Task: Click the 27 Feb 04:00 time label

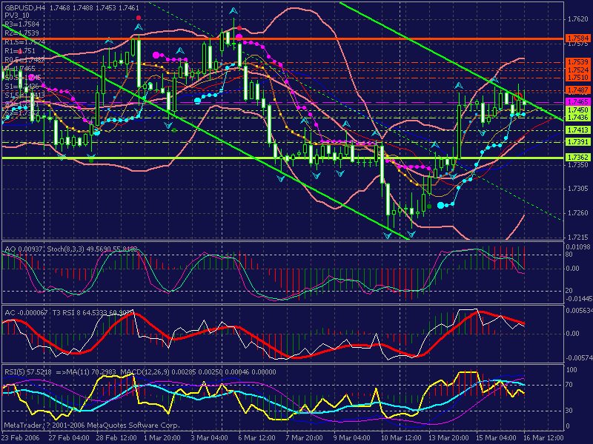Action: [x=69, y=438]
